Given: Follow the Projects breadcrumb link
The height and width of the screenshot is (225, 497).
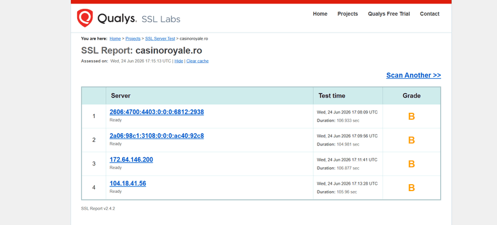Looking at the screenshot, I should click(x=133, y=39).
